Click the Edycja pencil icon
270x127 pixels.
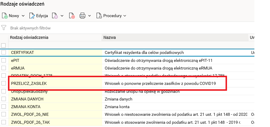click(x=32, y=16)
